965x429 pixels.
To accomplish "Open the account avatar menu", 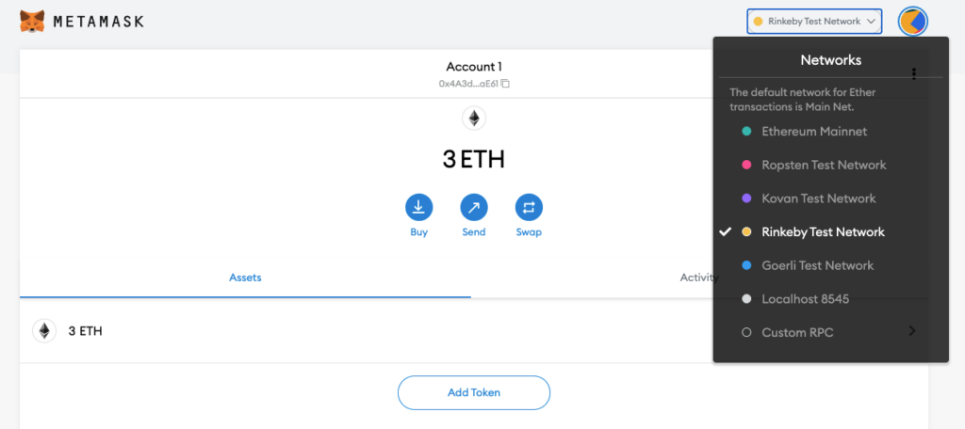I will point(912,22).
